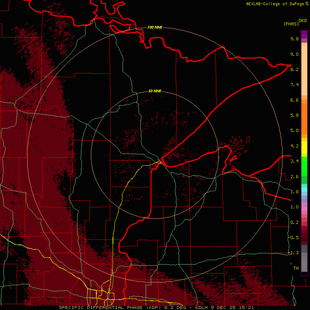Viewport: 310px width, 310px height.
Task: Click the TH threshold label
Action: (x=296, y=268)
